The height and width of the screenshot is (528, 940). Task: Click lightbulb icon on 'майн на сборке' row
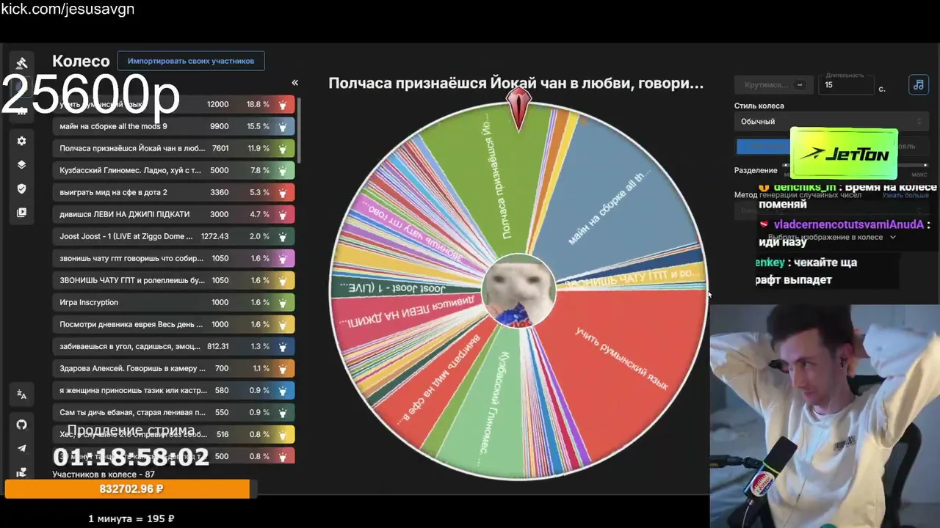click(283, 126)
